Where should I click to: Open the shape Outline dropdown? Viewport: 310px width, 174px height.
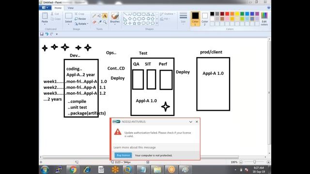[x=168, y=14]
